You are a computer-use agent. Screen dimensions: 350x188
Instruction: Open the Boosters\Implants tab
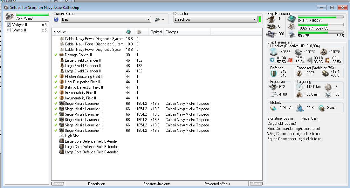coord(157,184)
